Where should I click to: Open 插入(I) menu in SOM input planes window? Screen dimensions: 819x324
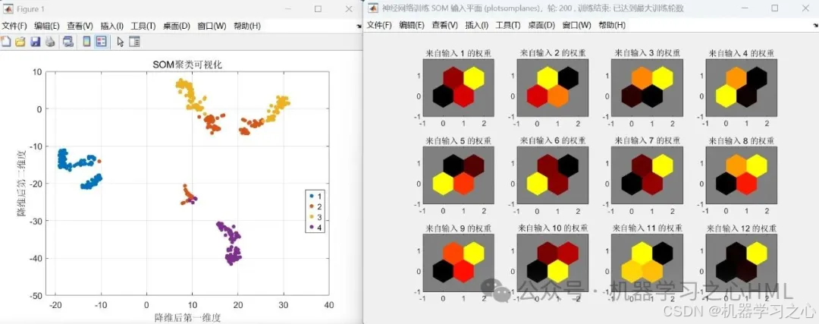click(x=477, y=25)
